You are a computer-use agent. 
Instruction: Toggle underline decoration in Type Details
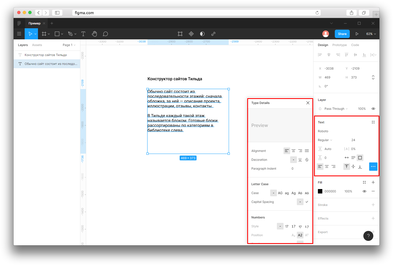pos(300,160)
